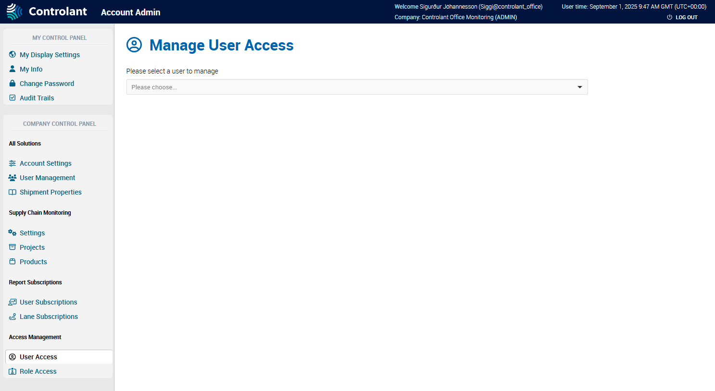
Task: Click the Role Access badge icon
Action: coord(13,371)
